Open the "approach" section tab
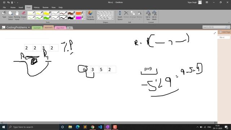The width and height of the screenshot is (231, 130). pyautogui.click(x=48, y=27)
